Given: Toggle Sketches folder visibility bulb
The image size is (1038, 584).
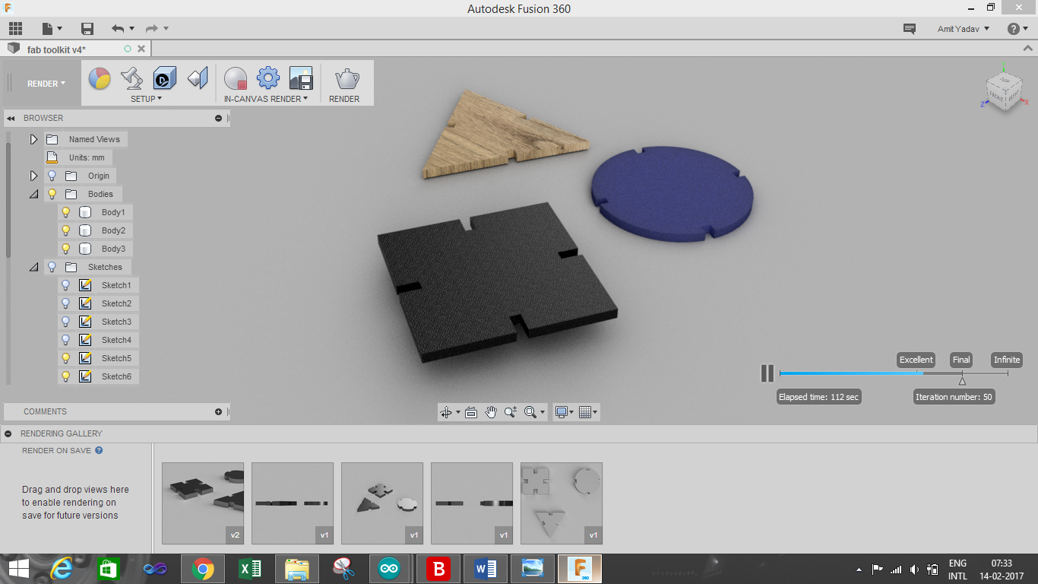Looking at the screenshot, I should tap(52, 267).
